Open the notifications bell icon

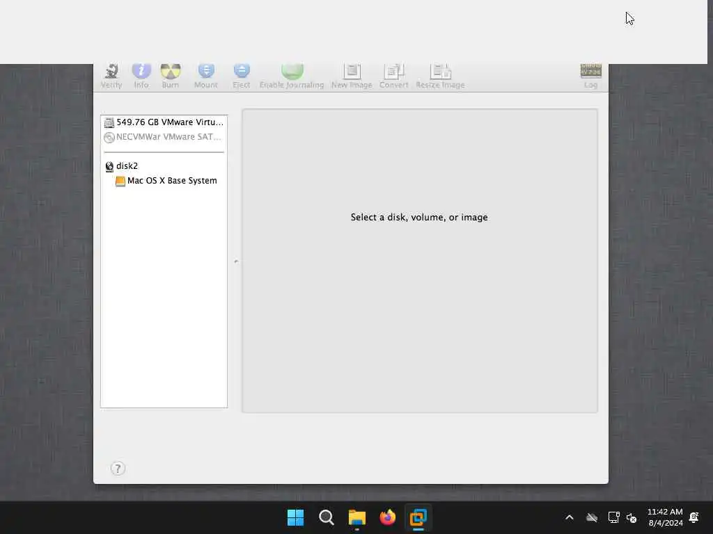pyautogui.click(x=694, y=517)
